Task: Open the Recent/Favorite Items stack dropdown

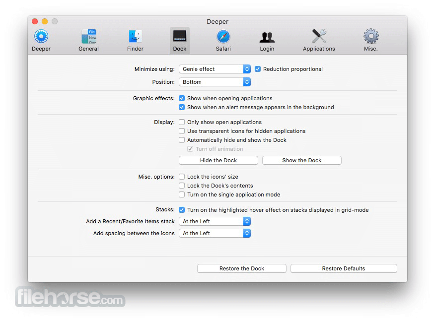Action: [x=215, y=221]
